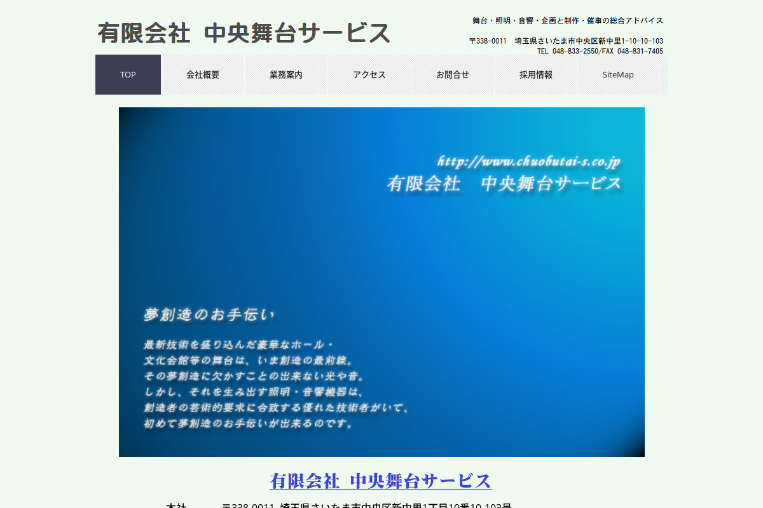Go to the 会社概要 menu item

tap(203, 74)
